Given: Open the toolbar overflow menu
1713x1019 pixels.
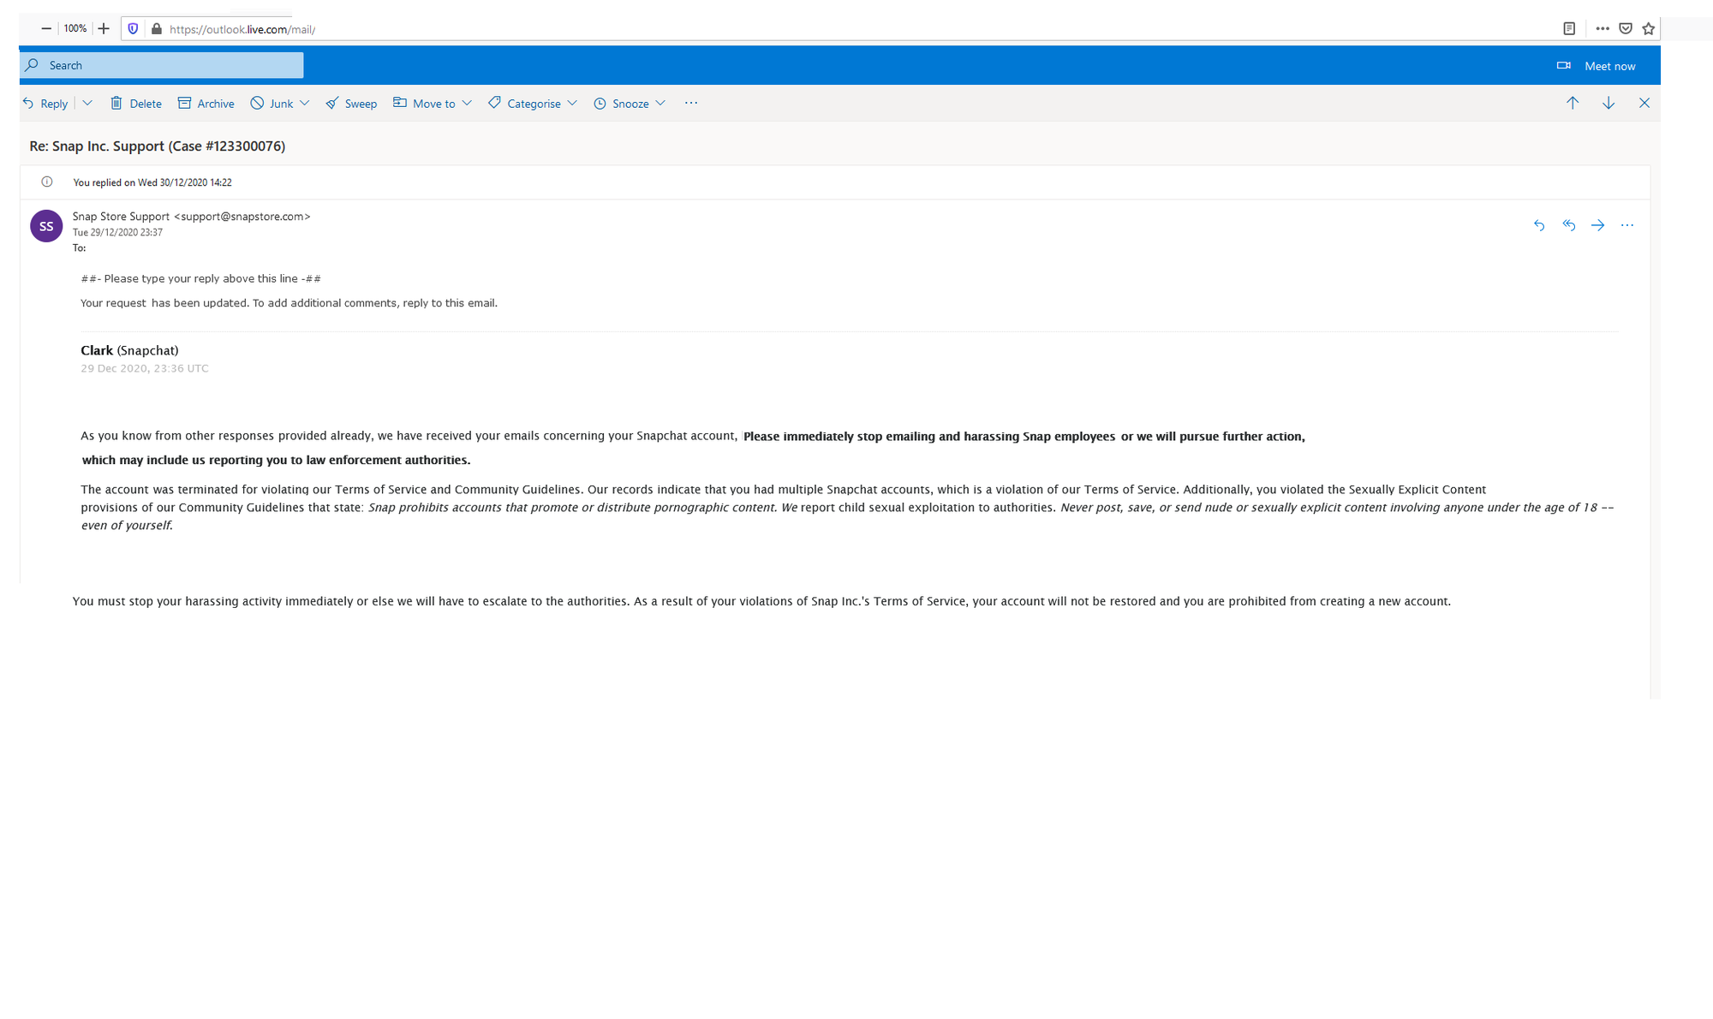Looking at the screenshot, I should tap(690, 103).
